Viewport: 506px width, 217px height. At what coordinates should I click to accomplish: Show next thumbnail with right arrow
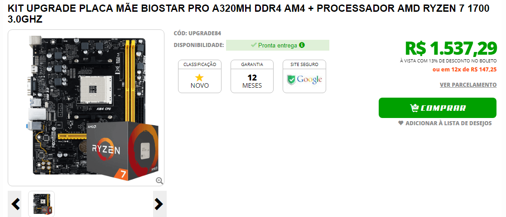[160, 204]
